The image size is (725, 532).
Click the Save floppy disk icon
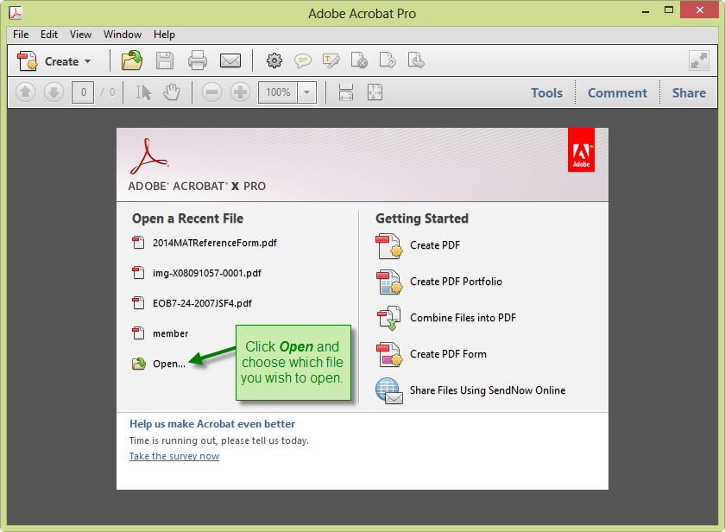(x=165, y=60)
